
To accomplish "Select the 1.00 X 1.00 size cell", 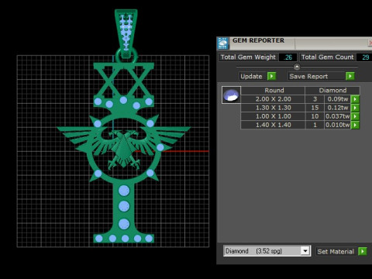I will point(273,116).
